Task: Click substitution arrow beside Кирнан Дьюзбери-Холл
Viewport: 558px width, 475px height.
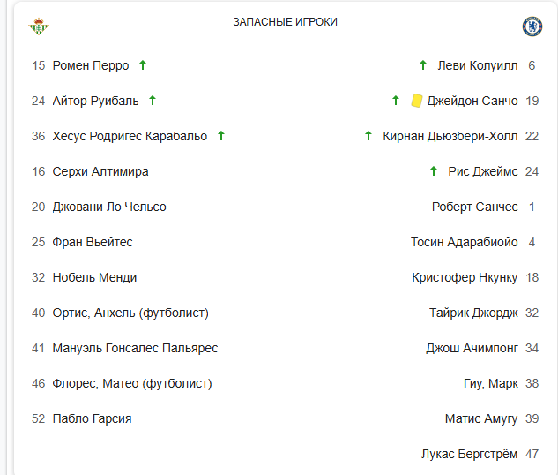Action: coord(368,136)
